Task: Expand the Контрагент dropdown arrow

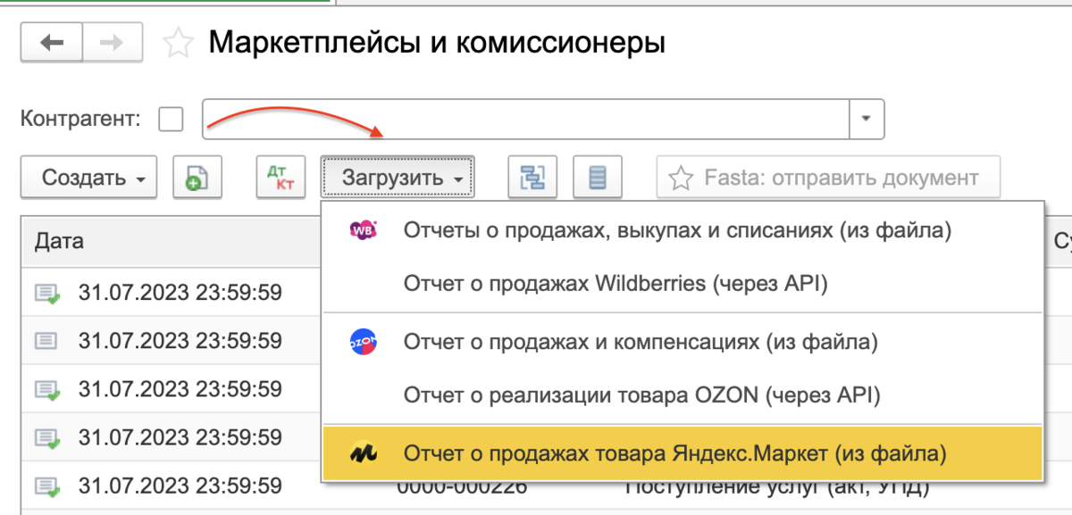Action: [867, 119]
